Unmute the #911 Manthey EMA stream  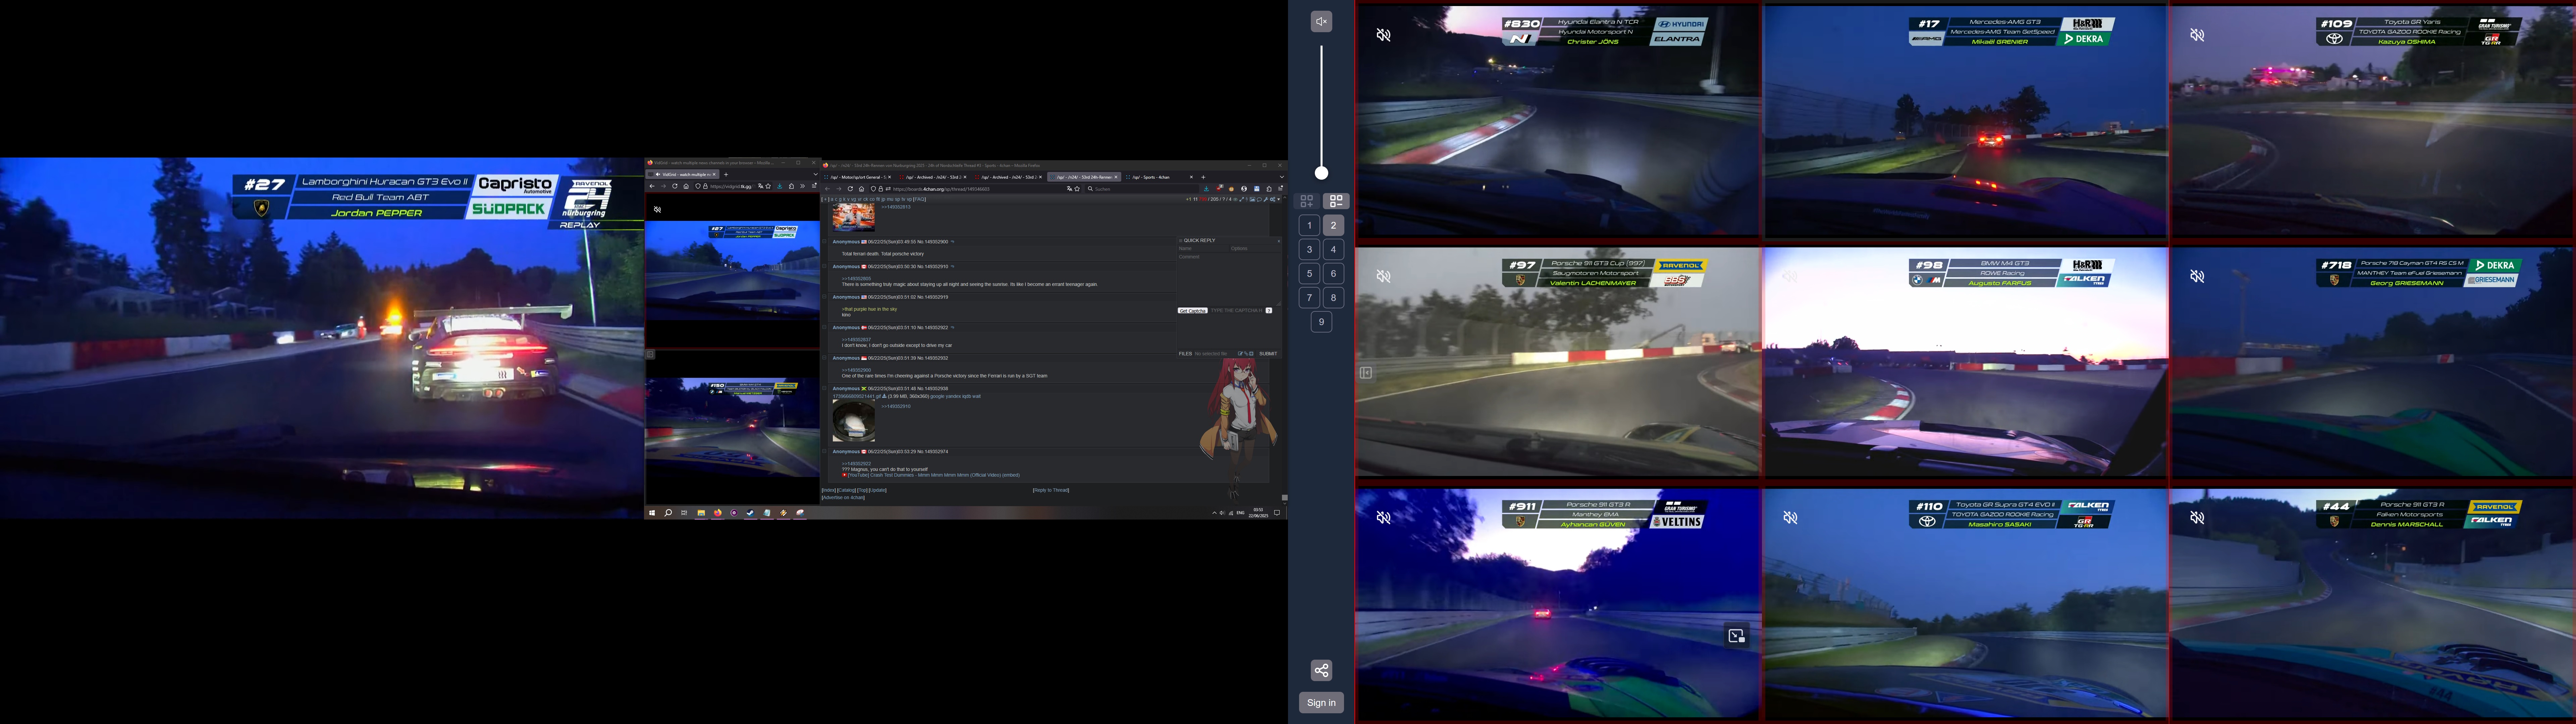tap(1384, 518)
